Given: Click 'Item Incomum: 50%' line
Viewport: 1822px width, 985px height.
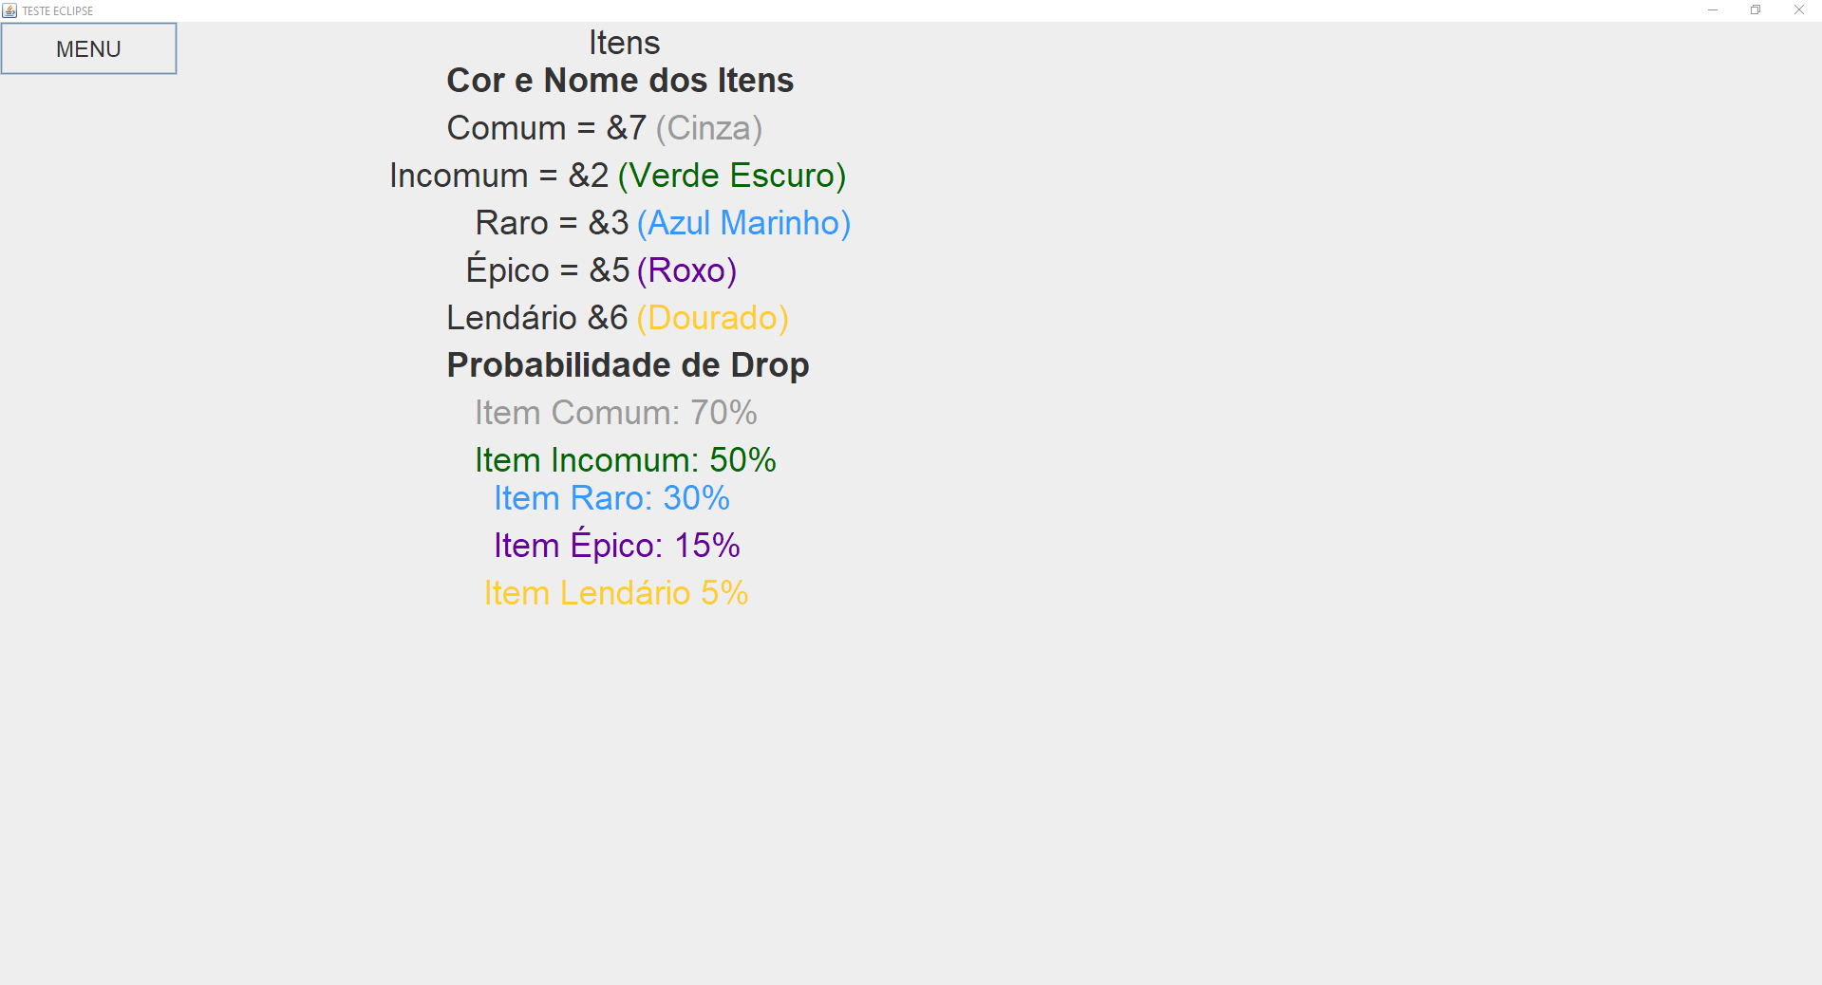Looking at the screenshot, I should (626, 460).
